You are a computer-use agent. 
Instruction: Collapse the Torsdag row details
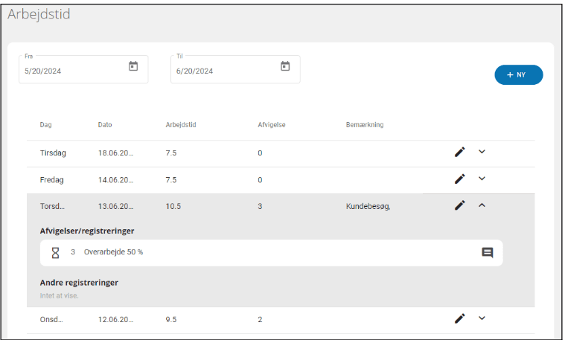click(482, 205)
